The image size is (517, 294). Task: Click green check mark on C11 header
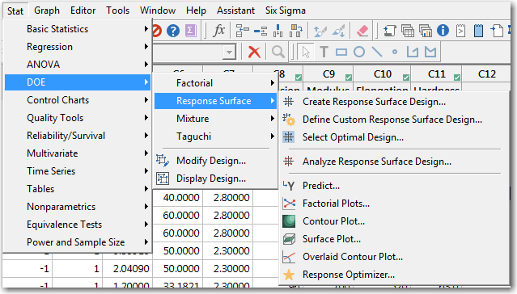(457, 78)
